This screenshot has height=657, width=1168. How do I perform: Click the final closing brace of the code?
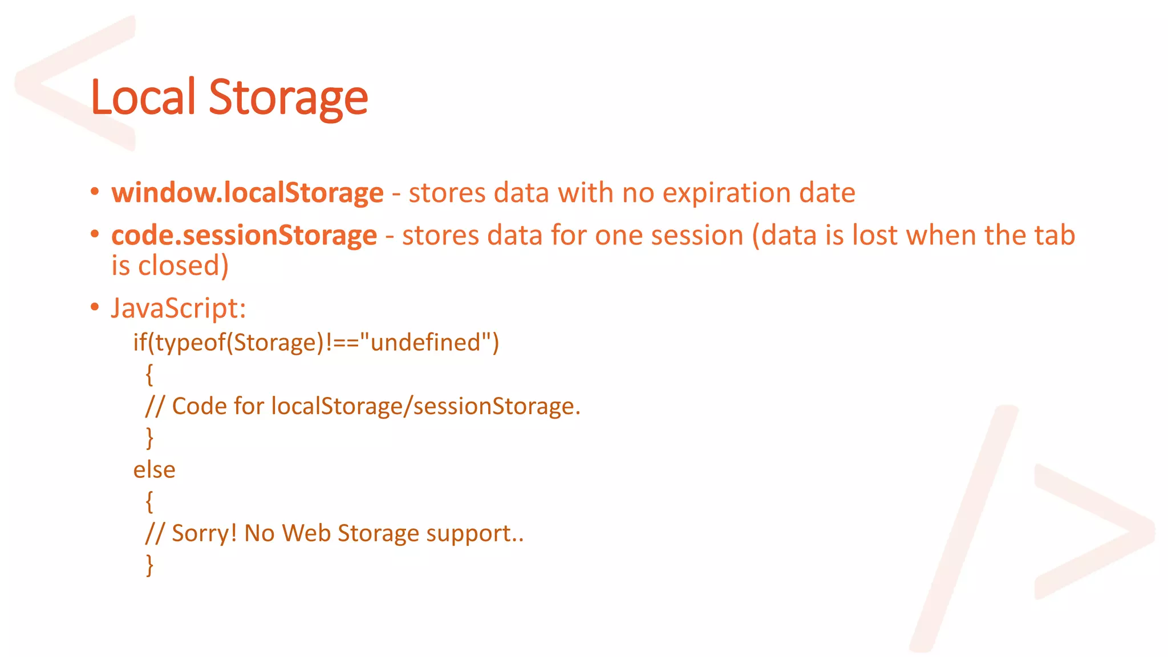pyautogui.click(x=149, y=565)
